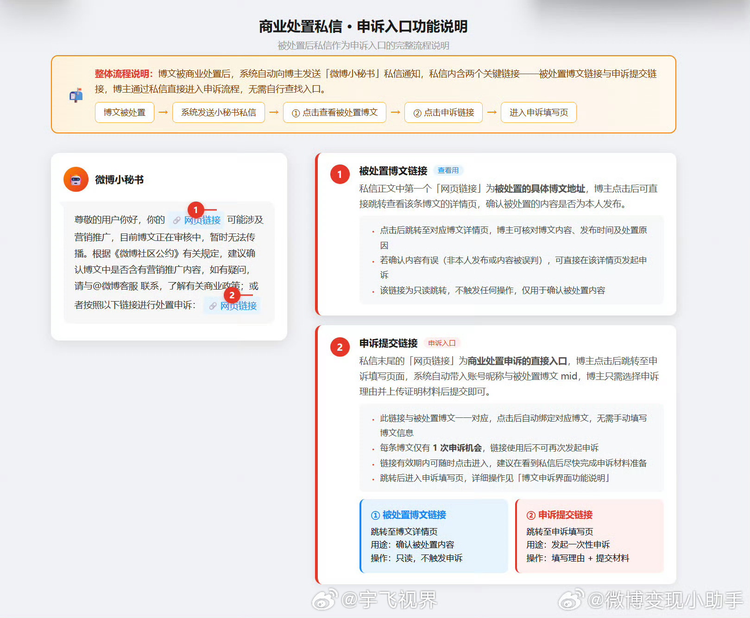Click the 进入申诉填写页 step box
Image resolution: width=750 pixels, height=618 pixels.
(539, 112)
